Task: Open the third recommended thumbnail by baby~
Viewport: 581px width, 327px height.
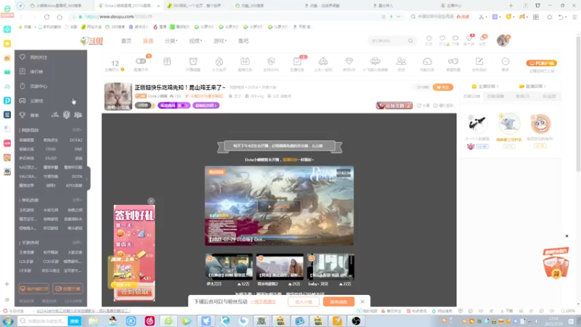Action: point(331,267)
